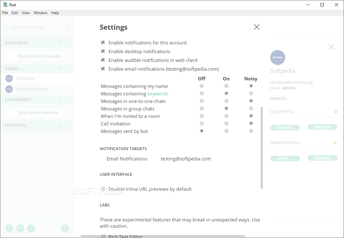Uncheck Enable desktop notifications
The height and width of the screenshot is (238, 344).
[103, 51]
